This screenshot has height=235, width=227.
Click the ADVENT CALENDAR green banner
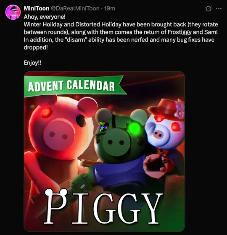click(74, 86)
